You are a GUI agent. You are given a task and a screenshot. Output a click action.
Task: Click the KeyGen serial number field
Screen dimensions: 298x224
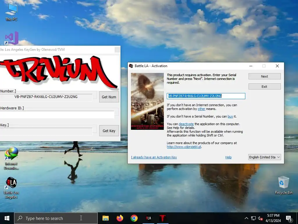coord(46,97)
